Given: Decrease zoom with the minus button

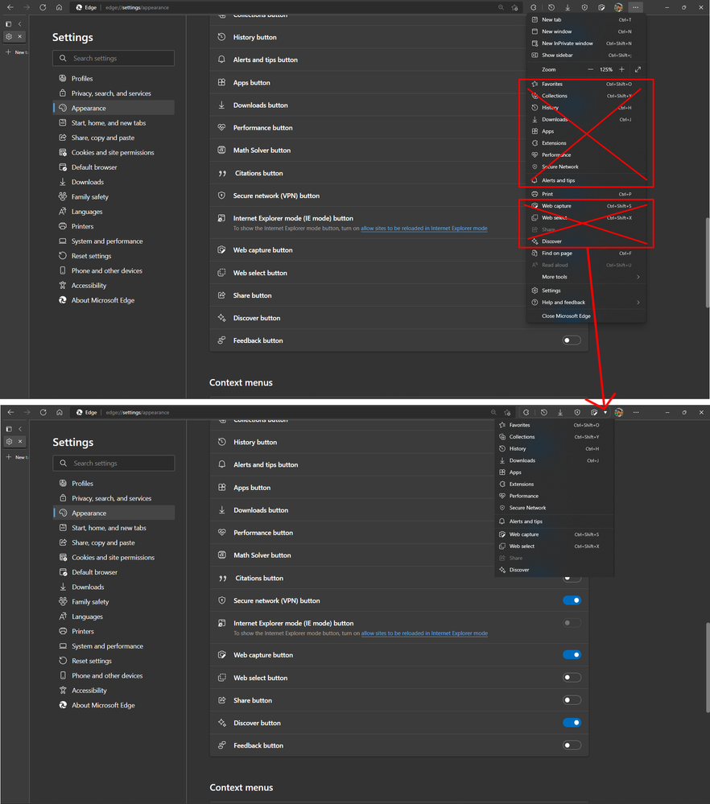Looking at the screenshot, I should (x=590, y=69).
